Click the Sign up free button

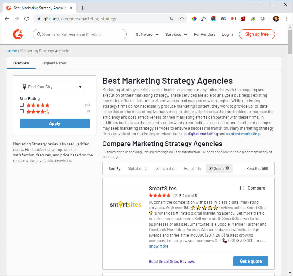(x=257, y=34)
